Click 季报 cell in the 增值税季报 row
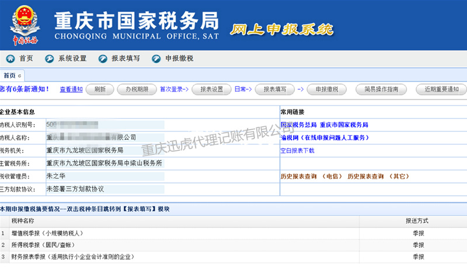Image resolution: width=467 pixels, height=273 pixels. (419, 233)
